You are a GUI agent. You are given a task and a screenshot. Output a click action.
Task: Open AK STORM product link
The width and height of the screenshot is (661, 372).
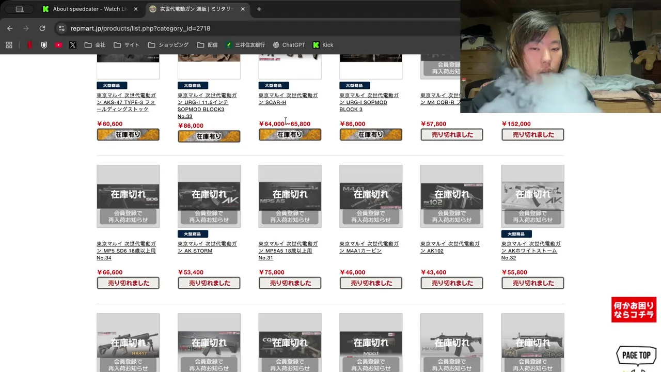pos(208,247)
